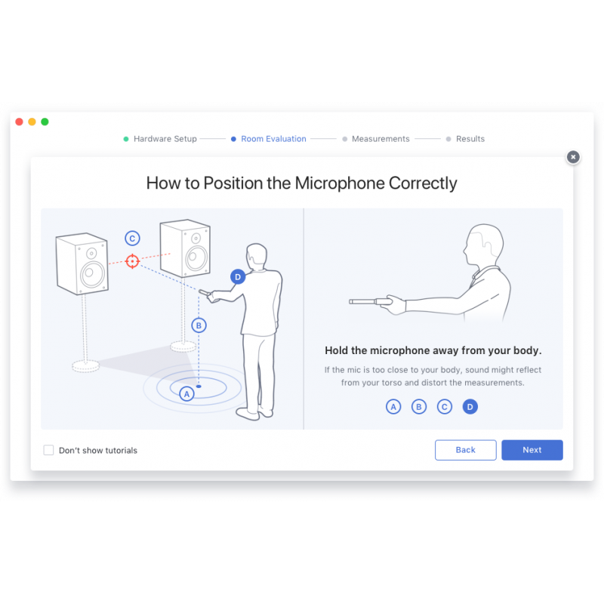Click the B marker on the dashed vertical line
The width and height of the screenshot is (604, 604).
coord(199,325)
